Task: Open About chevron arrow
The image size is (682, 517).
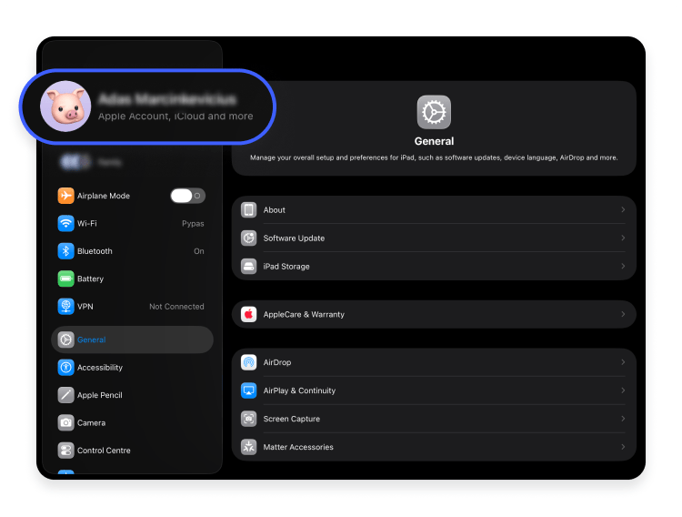Action: (623, 210)
